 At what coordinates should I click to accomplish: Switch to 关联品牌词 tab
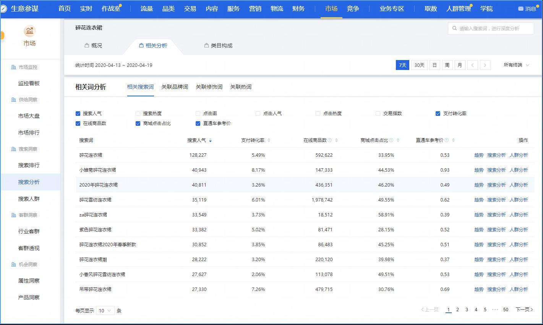tap(175, 87)
